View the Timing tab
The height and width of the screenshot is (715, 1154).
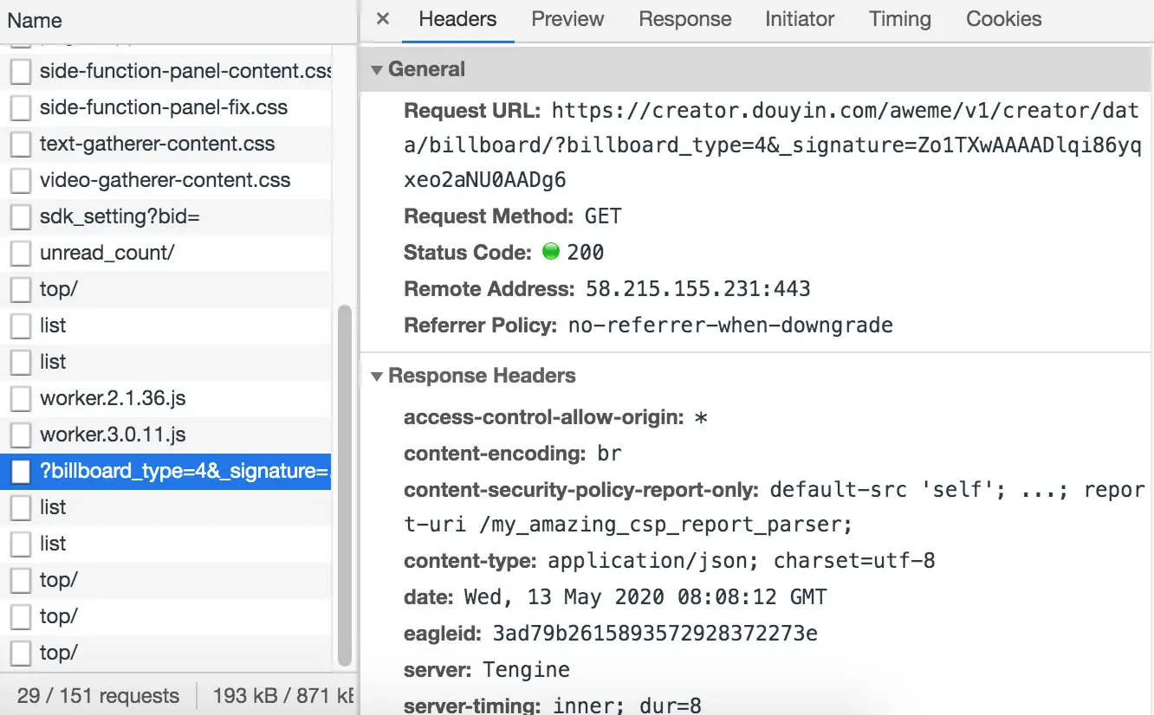pyautogui.click(x=900, y=19)
